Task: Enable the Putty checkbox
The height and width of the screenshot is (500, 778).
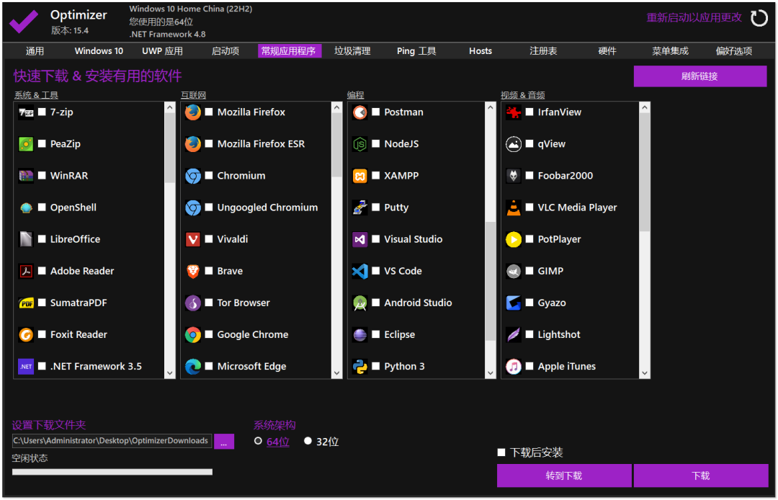Action: [375, 207]
